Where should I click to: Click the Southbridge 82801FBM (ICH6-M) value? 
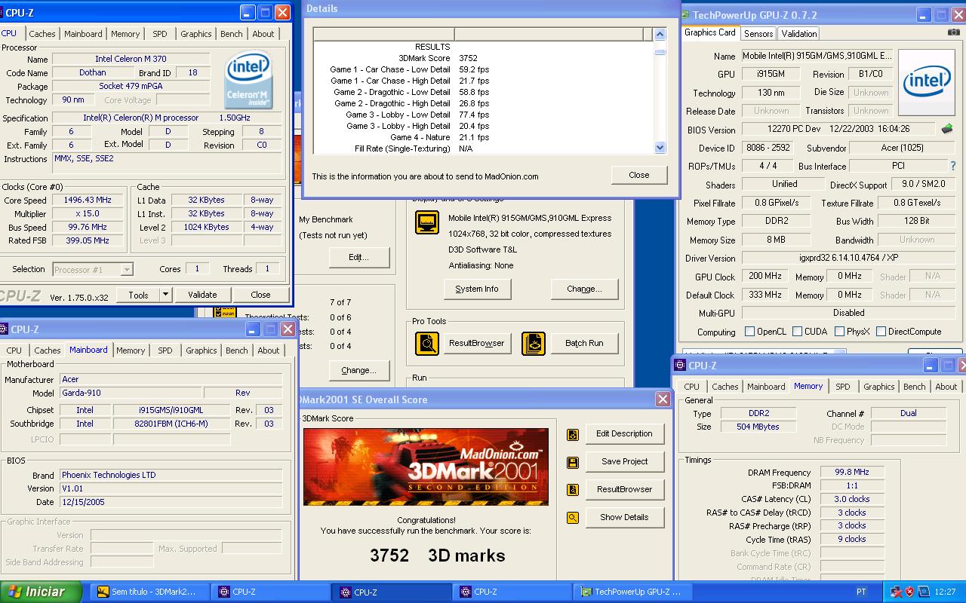pos(172,424)
